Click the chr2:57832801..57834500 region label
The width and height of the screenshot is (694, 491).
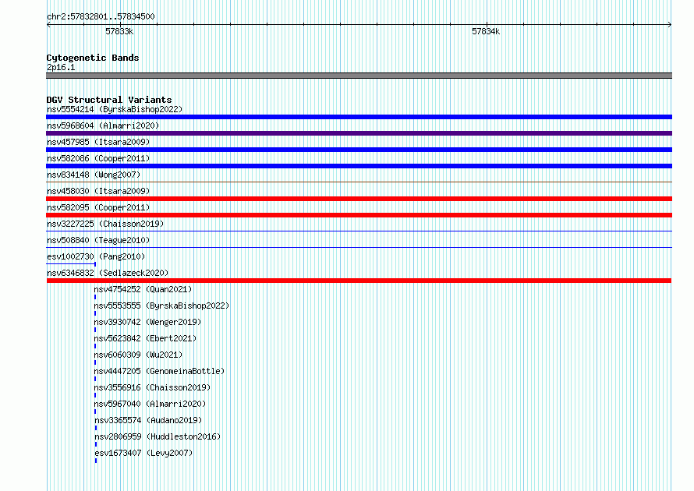101,17
